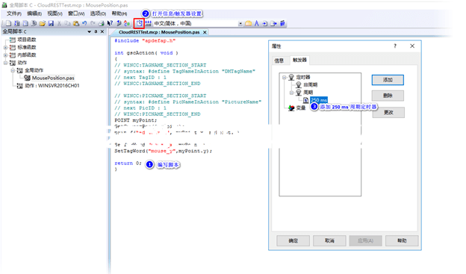
Task: Open the 视图(V) menu
Action: coord(55,13)
